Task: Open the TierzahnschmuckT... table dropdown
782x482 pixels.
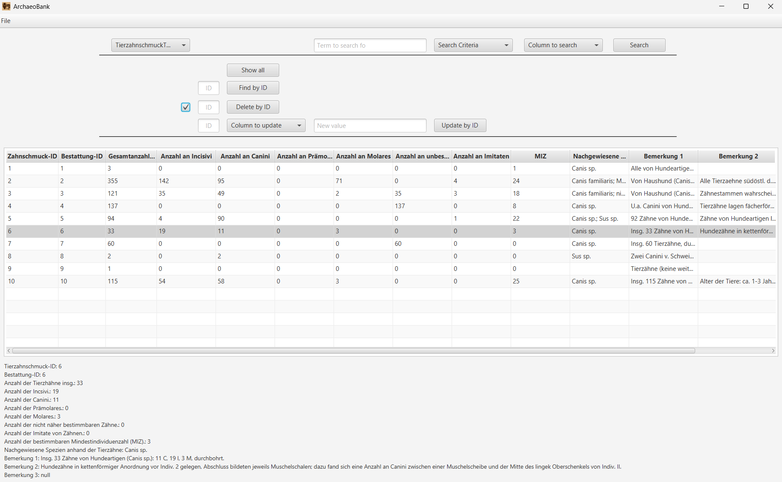Action: click(x=150, y=45)
